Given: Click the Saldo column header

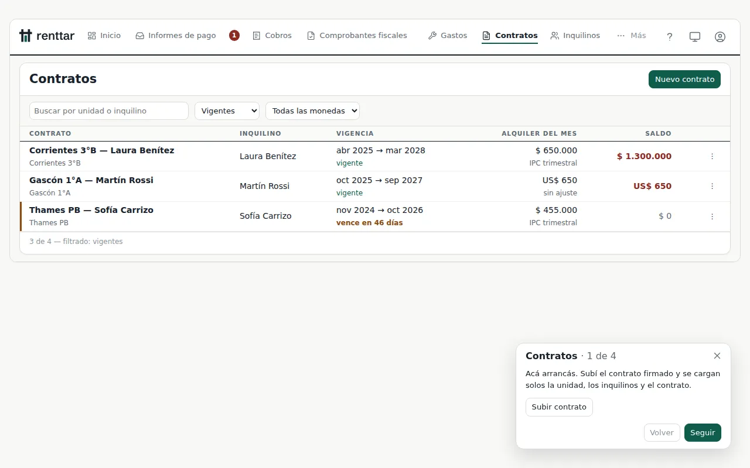Looking at the screenshot, I should [658, 133].
